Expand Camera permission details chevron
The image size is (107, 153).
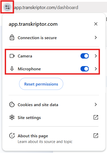tap(96, 56)
